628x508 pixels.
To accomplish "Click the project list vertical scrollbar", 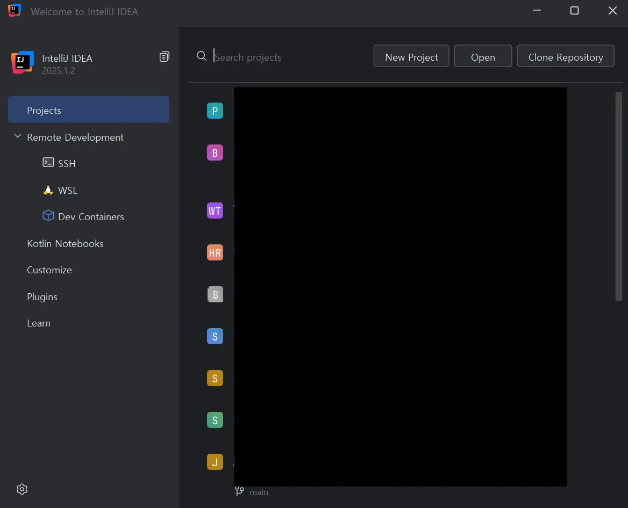I will pos(619,197).
